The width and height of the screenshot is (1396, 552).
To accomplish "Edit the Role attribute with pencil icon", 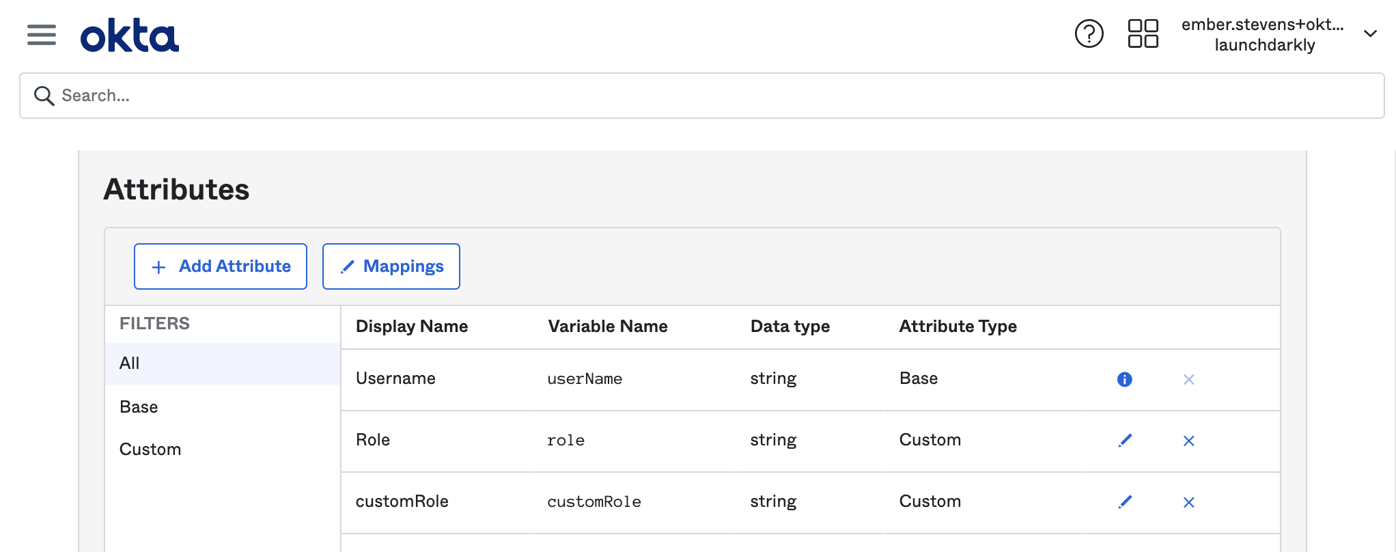I will (1125, 441).
